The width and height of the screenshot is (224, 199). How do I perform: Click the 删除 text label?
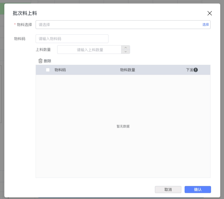pyautogui.click(x=47, y=61)
